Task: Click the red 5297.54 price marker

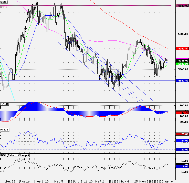Action: 182,48
